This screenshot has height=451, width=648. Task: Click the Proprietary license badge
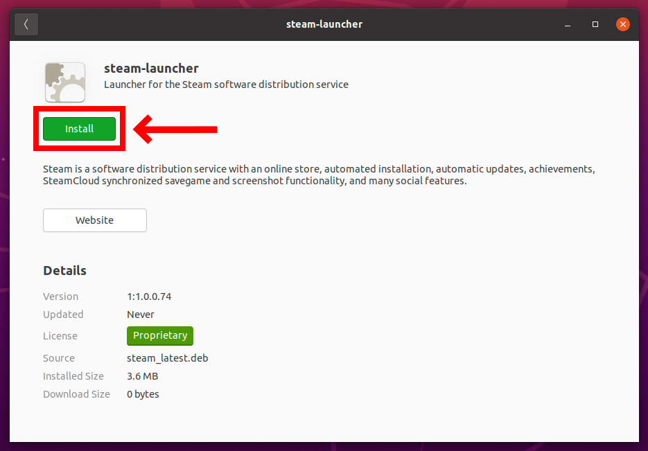coord(160,335)
